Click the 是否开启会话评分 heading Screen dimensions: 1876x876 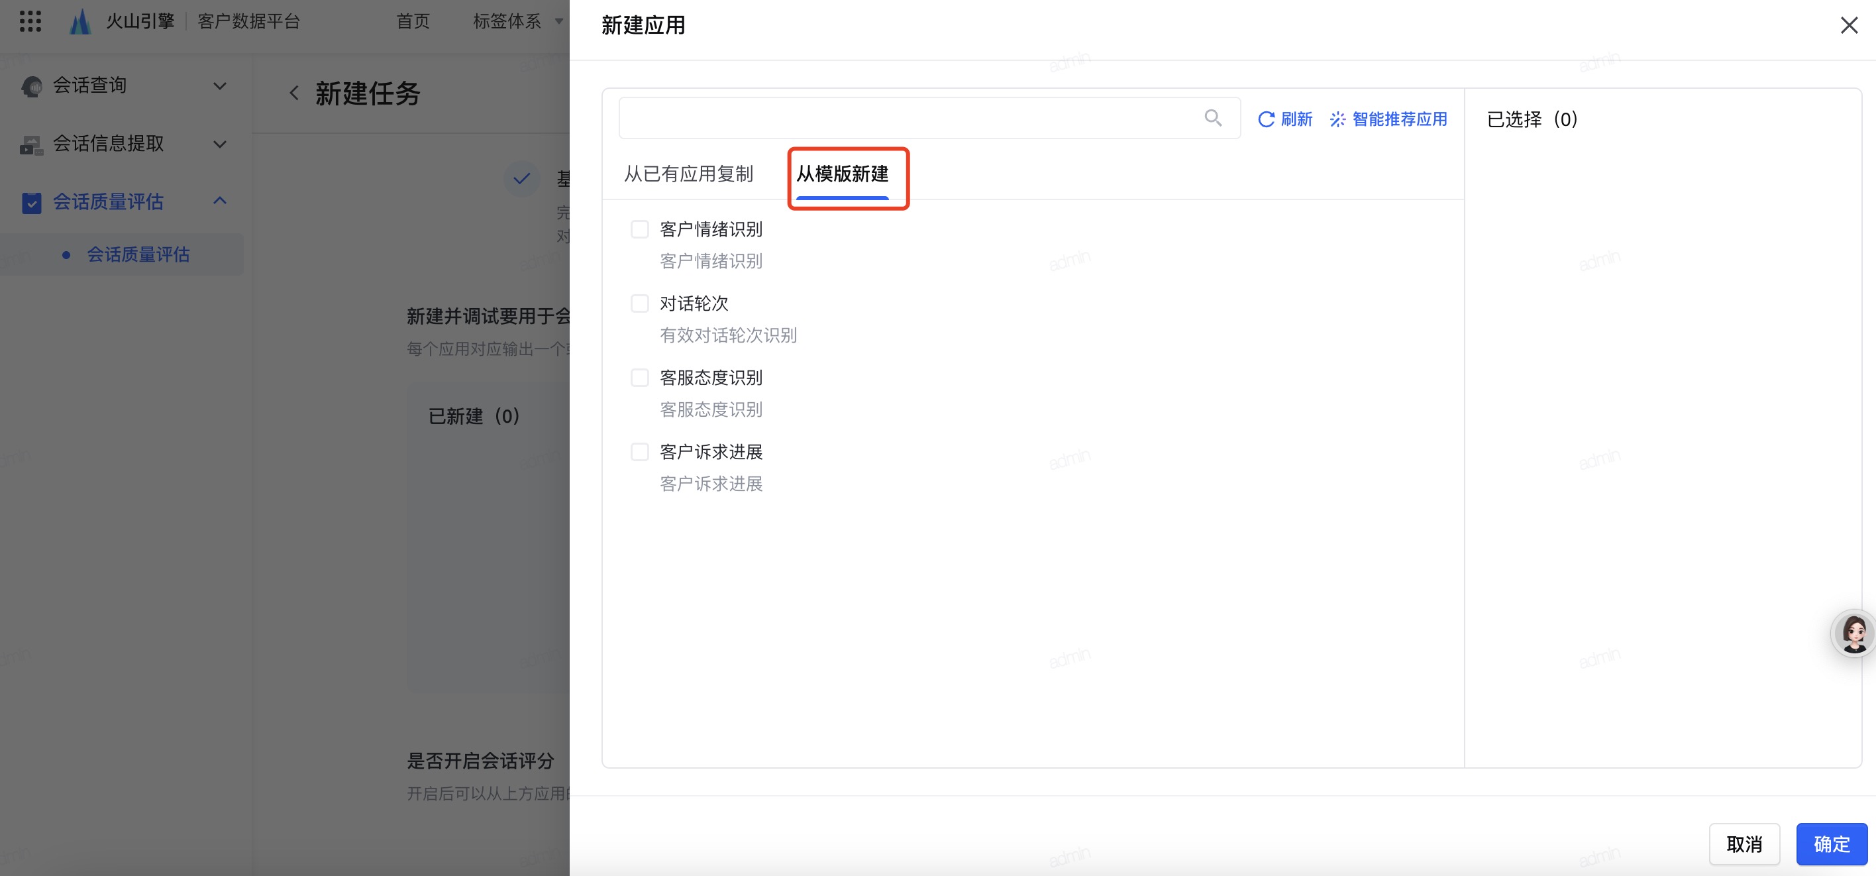click(481, 761)
